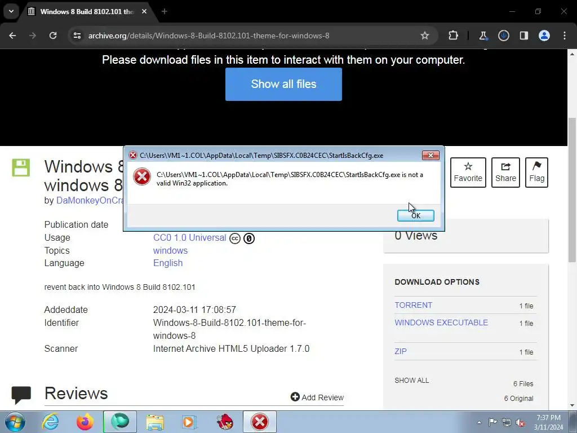View site information icon in address bar

click(77, 36)
